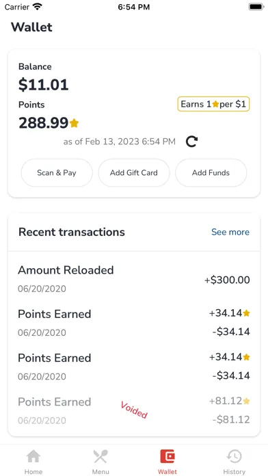Viewport: 268px width, 476px height.
Task: Tap the $11.01 balance amount
Action: 43,85
